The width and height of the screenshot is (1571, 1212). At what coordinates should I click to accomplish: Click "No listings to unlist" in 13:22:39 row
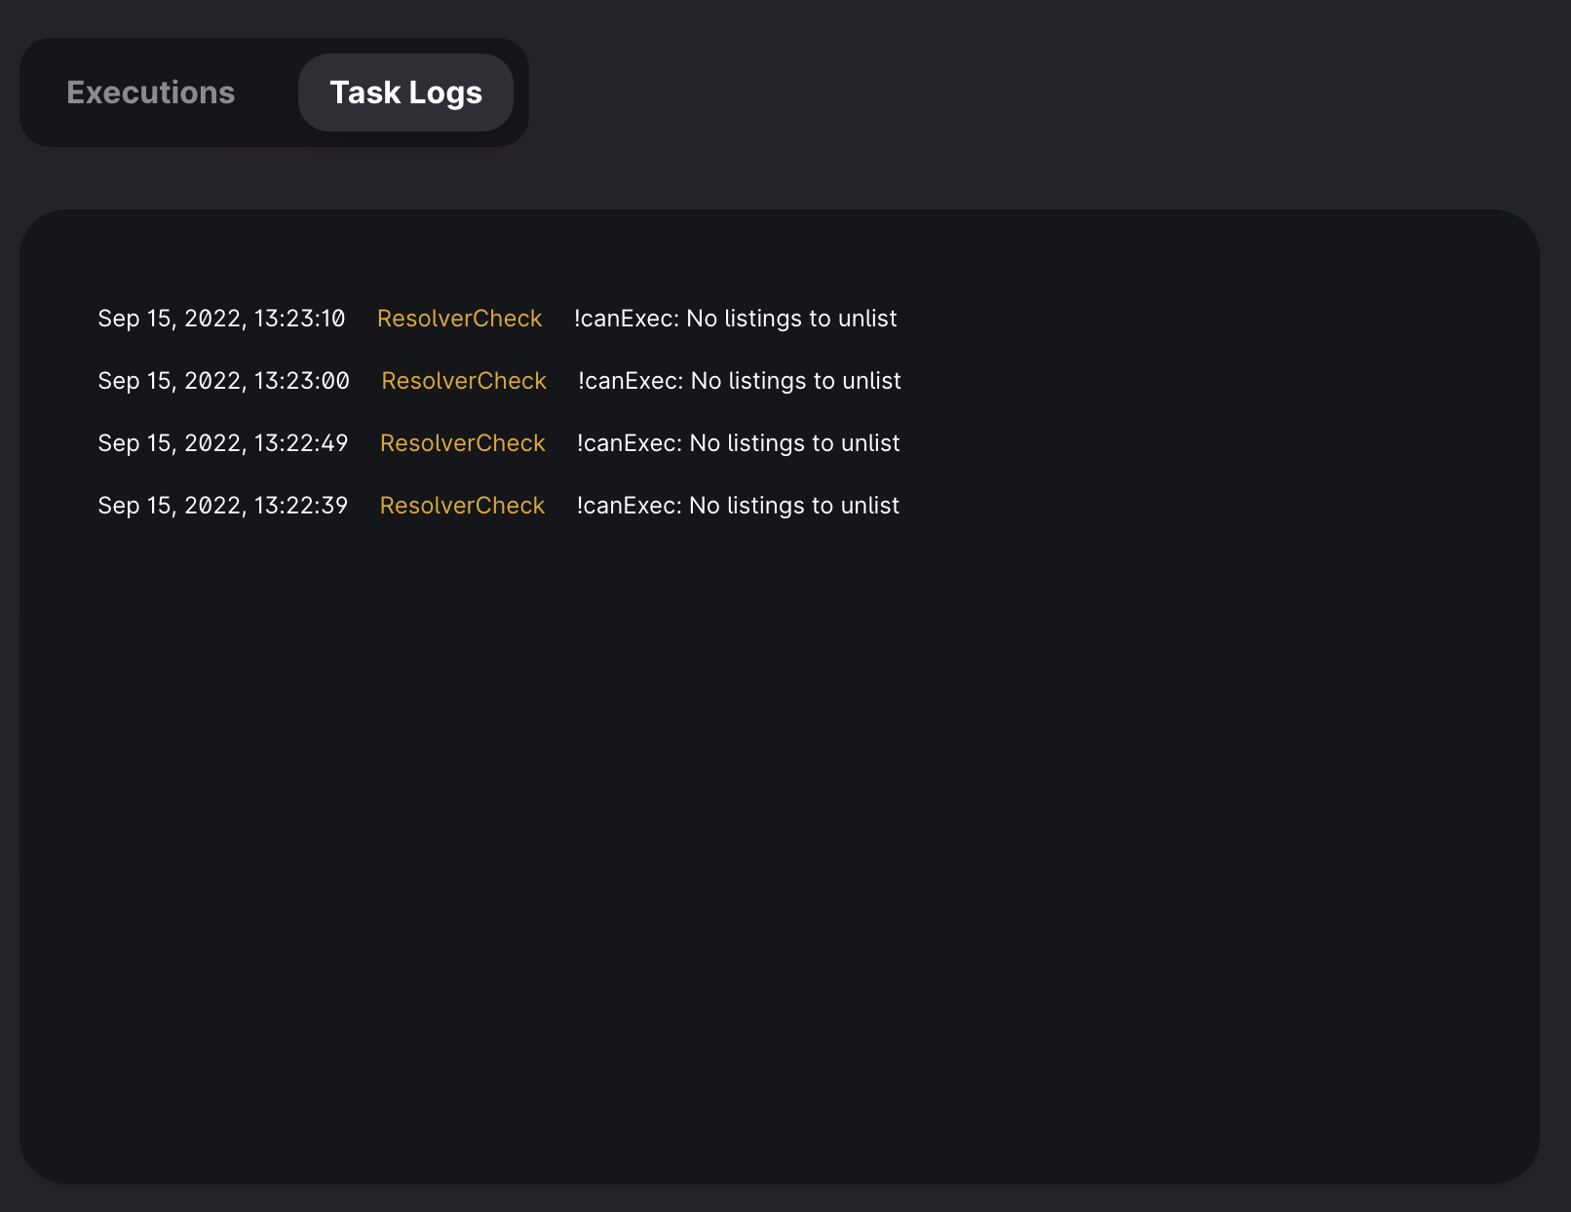pos(794,506)
